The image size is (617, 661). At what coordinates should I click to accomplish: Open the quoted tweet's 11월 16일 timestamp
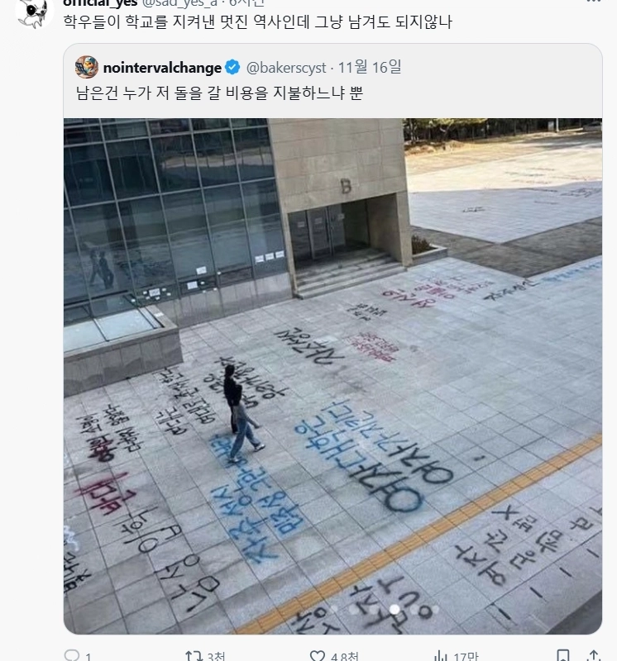coord(370,67)
